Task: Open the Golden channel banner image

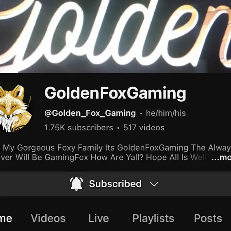Action: coord(115,36)
